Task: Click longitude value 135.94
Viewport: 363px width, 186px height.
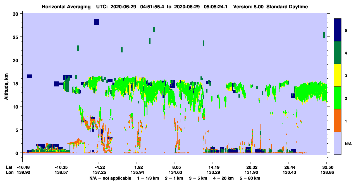Action: click(137, 173)
